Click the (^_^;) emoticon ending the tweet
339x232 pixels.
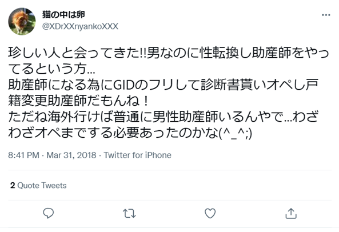[x=236, y=134]
